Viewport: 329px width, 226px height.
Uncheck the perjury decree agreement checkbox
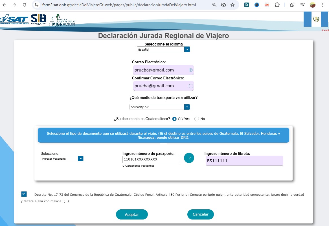click(24, 194)
